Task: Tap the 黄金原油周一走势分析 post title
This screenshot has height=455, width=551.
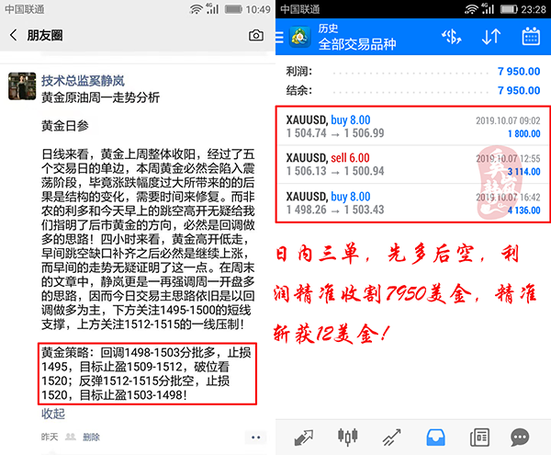Action: point(100,97)
